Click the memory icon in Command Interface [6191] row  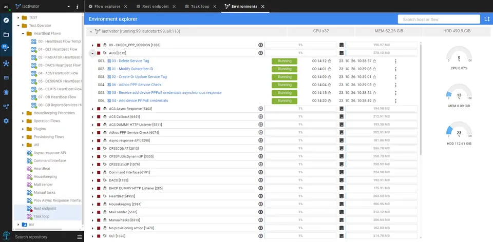click(342, 172)
